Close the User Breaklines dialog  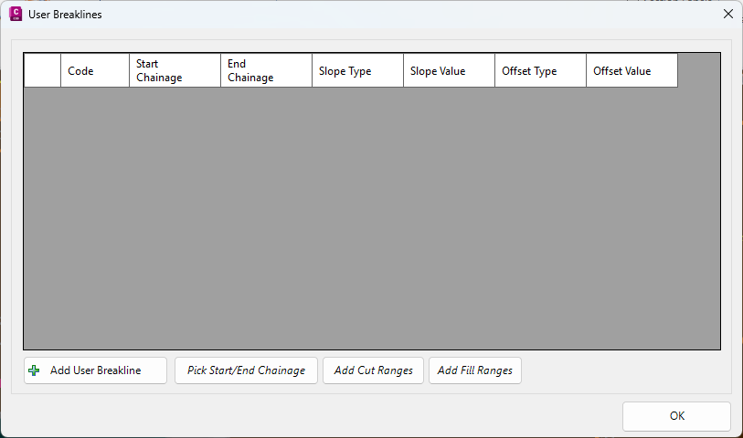[x=728, y=15]
